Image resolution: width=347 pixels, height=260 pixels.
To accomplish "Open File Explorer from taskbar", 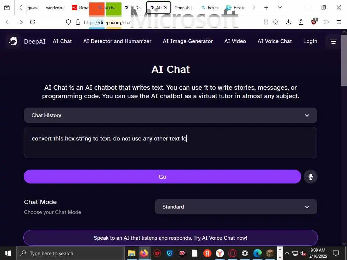I will 131,253.
